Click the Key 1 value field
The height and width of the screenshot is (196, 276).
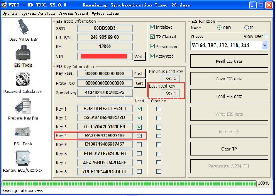105,108
